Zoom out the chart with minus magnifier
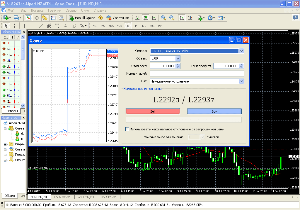This screenshot has width=300, height=210. [172, 18]
